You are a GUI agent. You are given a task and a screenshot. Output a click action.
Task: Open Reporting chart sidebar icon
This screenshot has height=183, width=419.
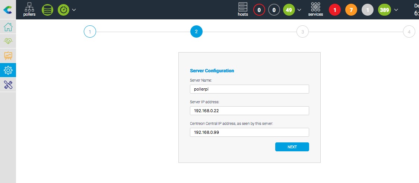[x=8, y=56]
